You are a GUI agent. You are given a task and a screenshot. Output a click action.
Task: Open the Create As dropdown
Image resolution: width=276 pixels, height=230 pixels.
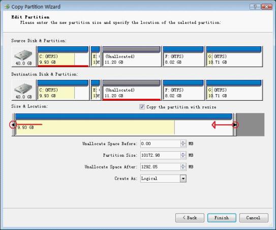pyautogui.click(x=183, y=179)
